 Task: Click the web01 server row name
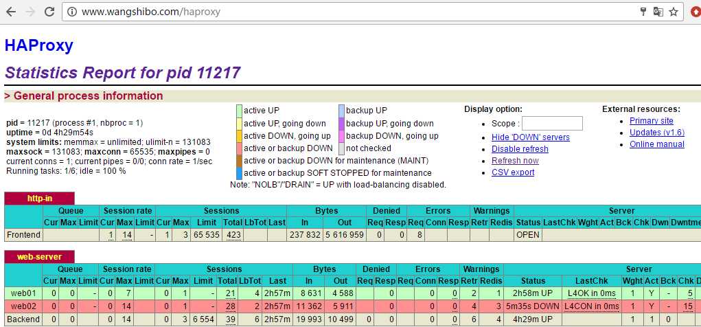pos(23,293)
